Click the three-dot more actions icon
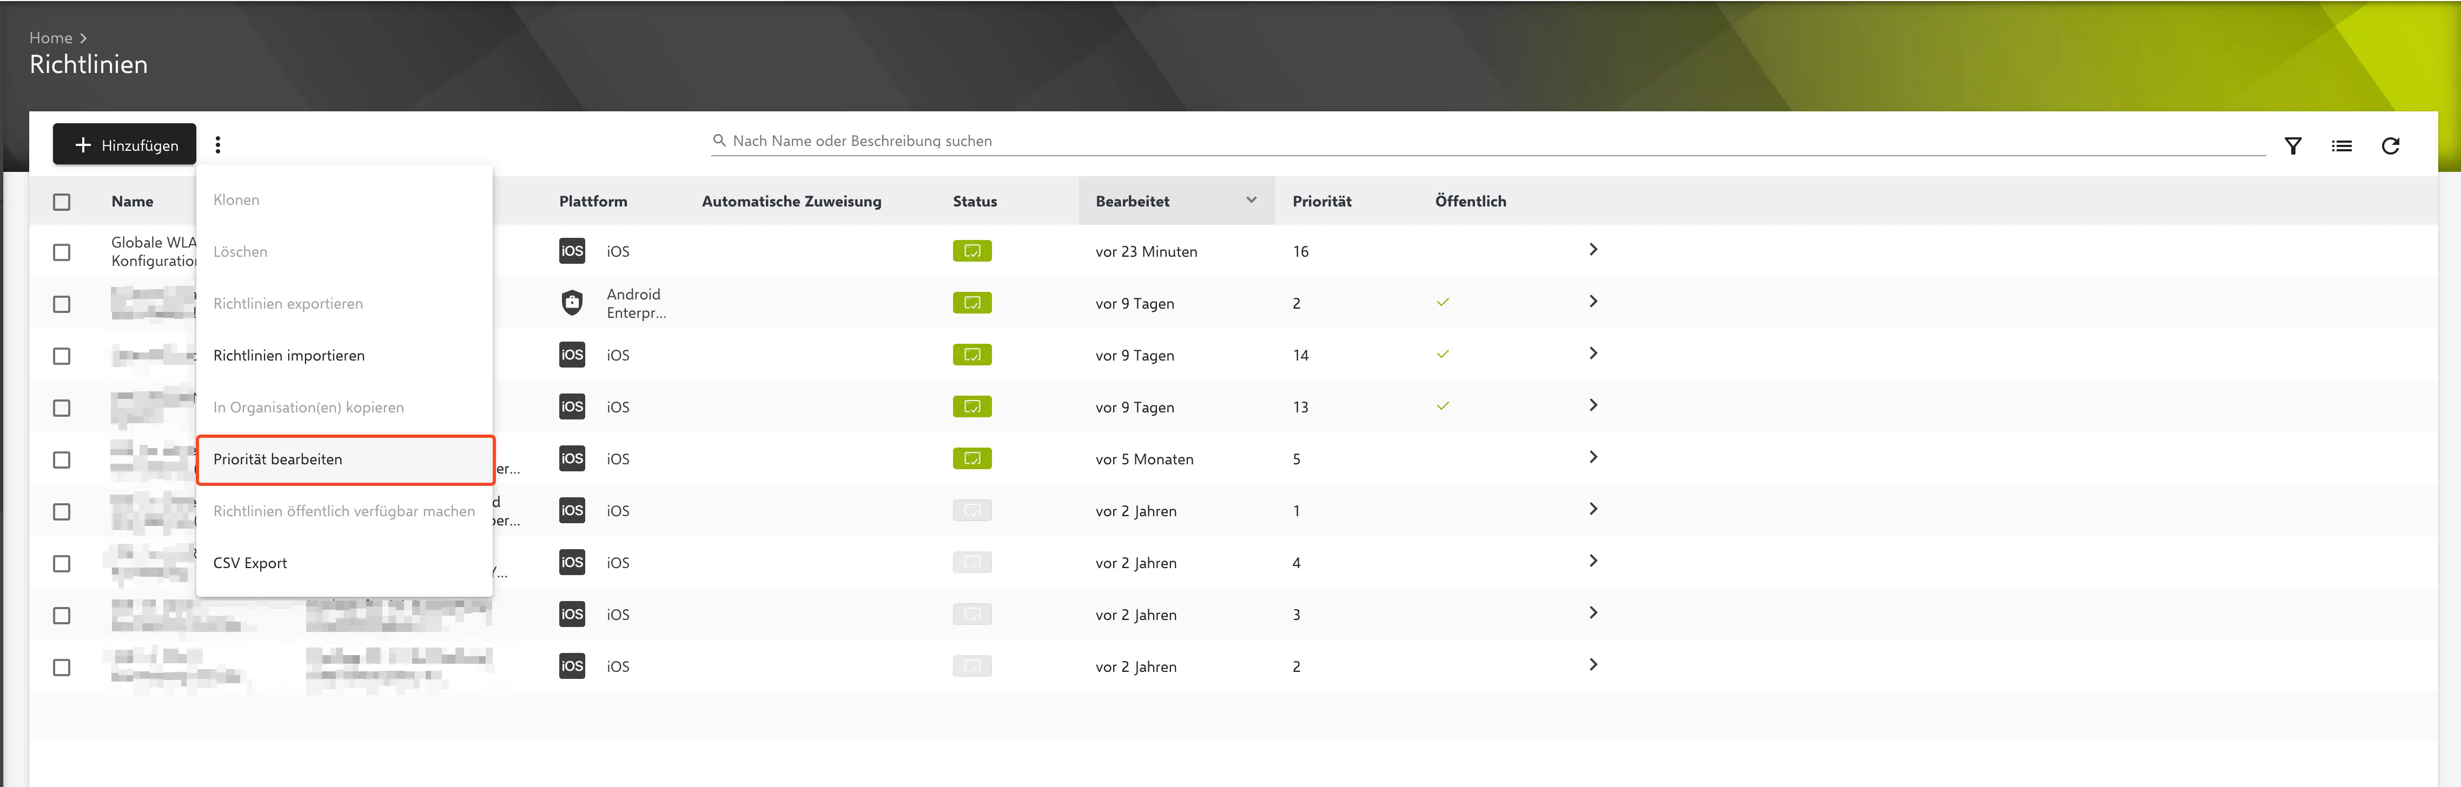 tap(218, 144)
